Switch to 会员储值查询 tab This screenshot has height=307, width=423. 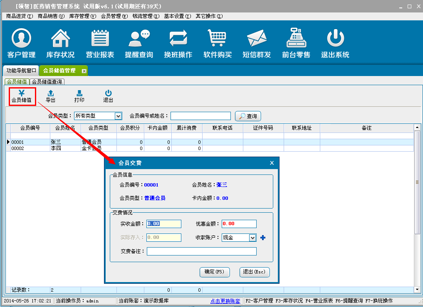(x=47, y=82)
